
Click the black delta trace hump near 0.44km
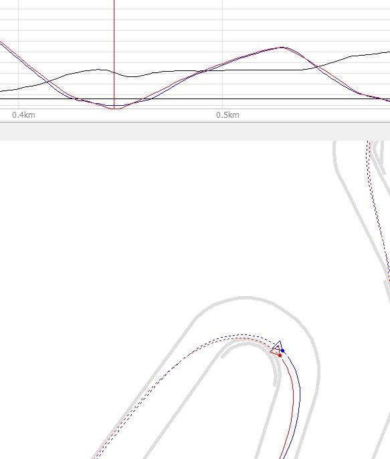98,70
